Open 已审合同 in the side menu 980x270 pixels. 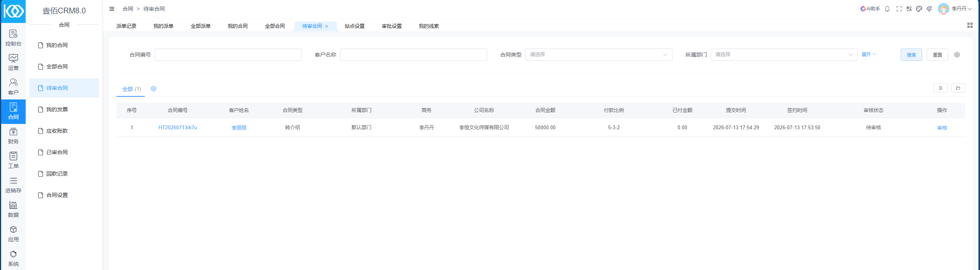click(64, 152)
